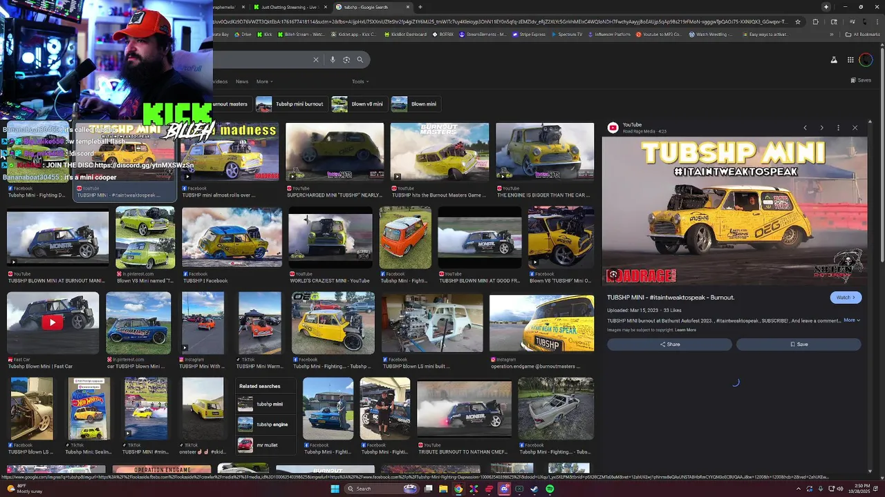Open Spotify from the taskbar
The width and height of the screenshot is (885, 497).
550,489
